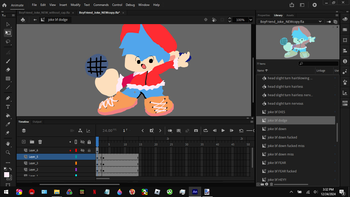Screen dimensions: 350x197
Task: Delete layer using trash icon
Action: pos(40,142)
